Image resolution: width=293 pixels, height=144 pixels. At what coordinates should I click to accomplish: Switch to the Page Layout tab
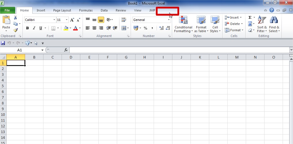[62, 10]
